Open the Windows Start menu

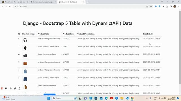pyautogui.click(x=49, y=98)
